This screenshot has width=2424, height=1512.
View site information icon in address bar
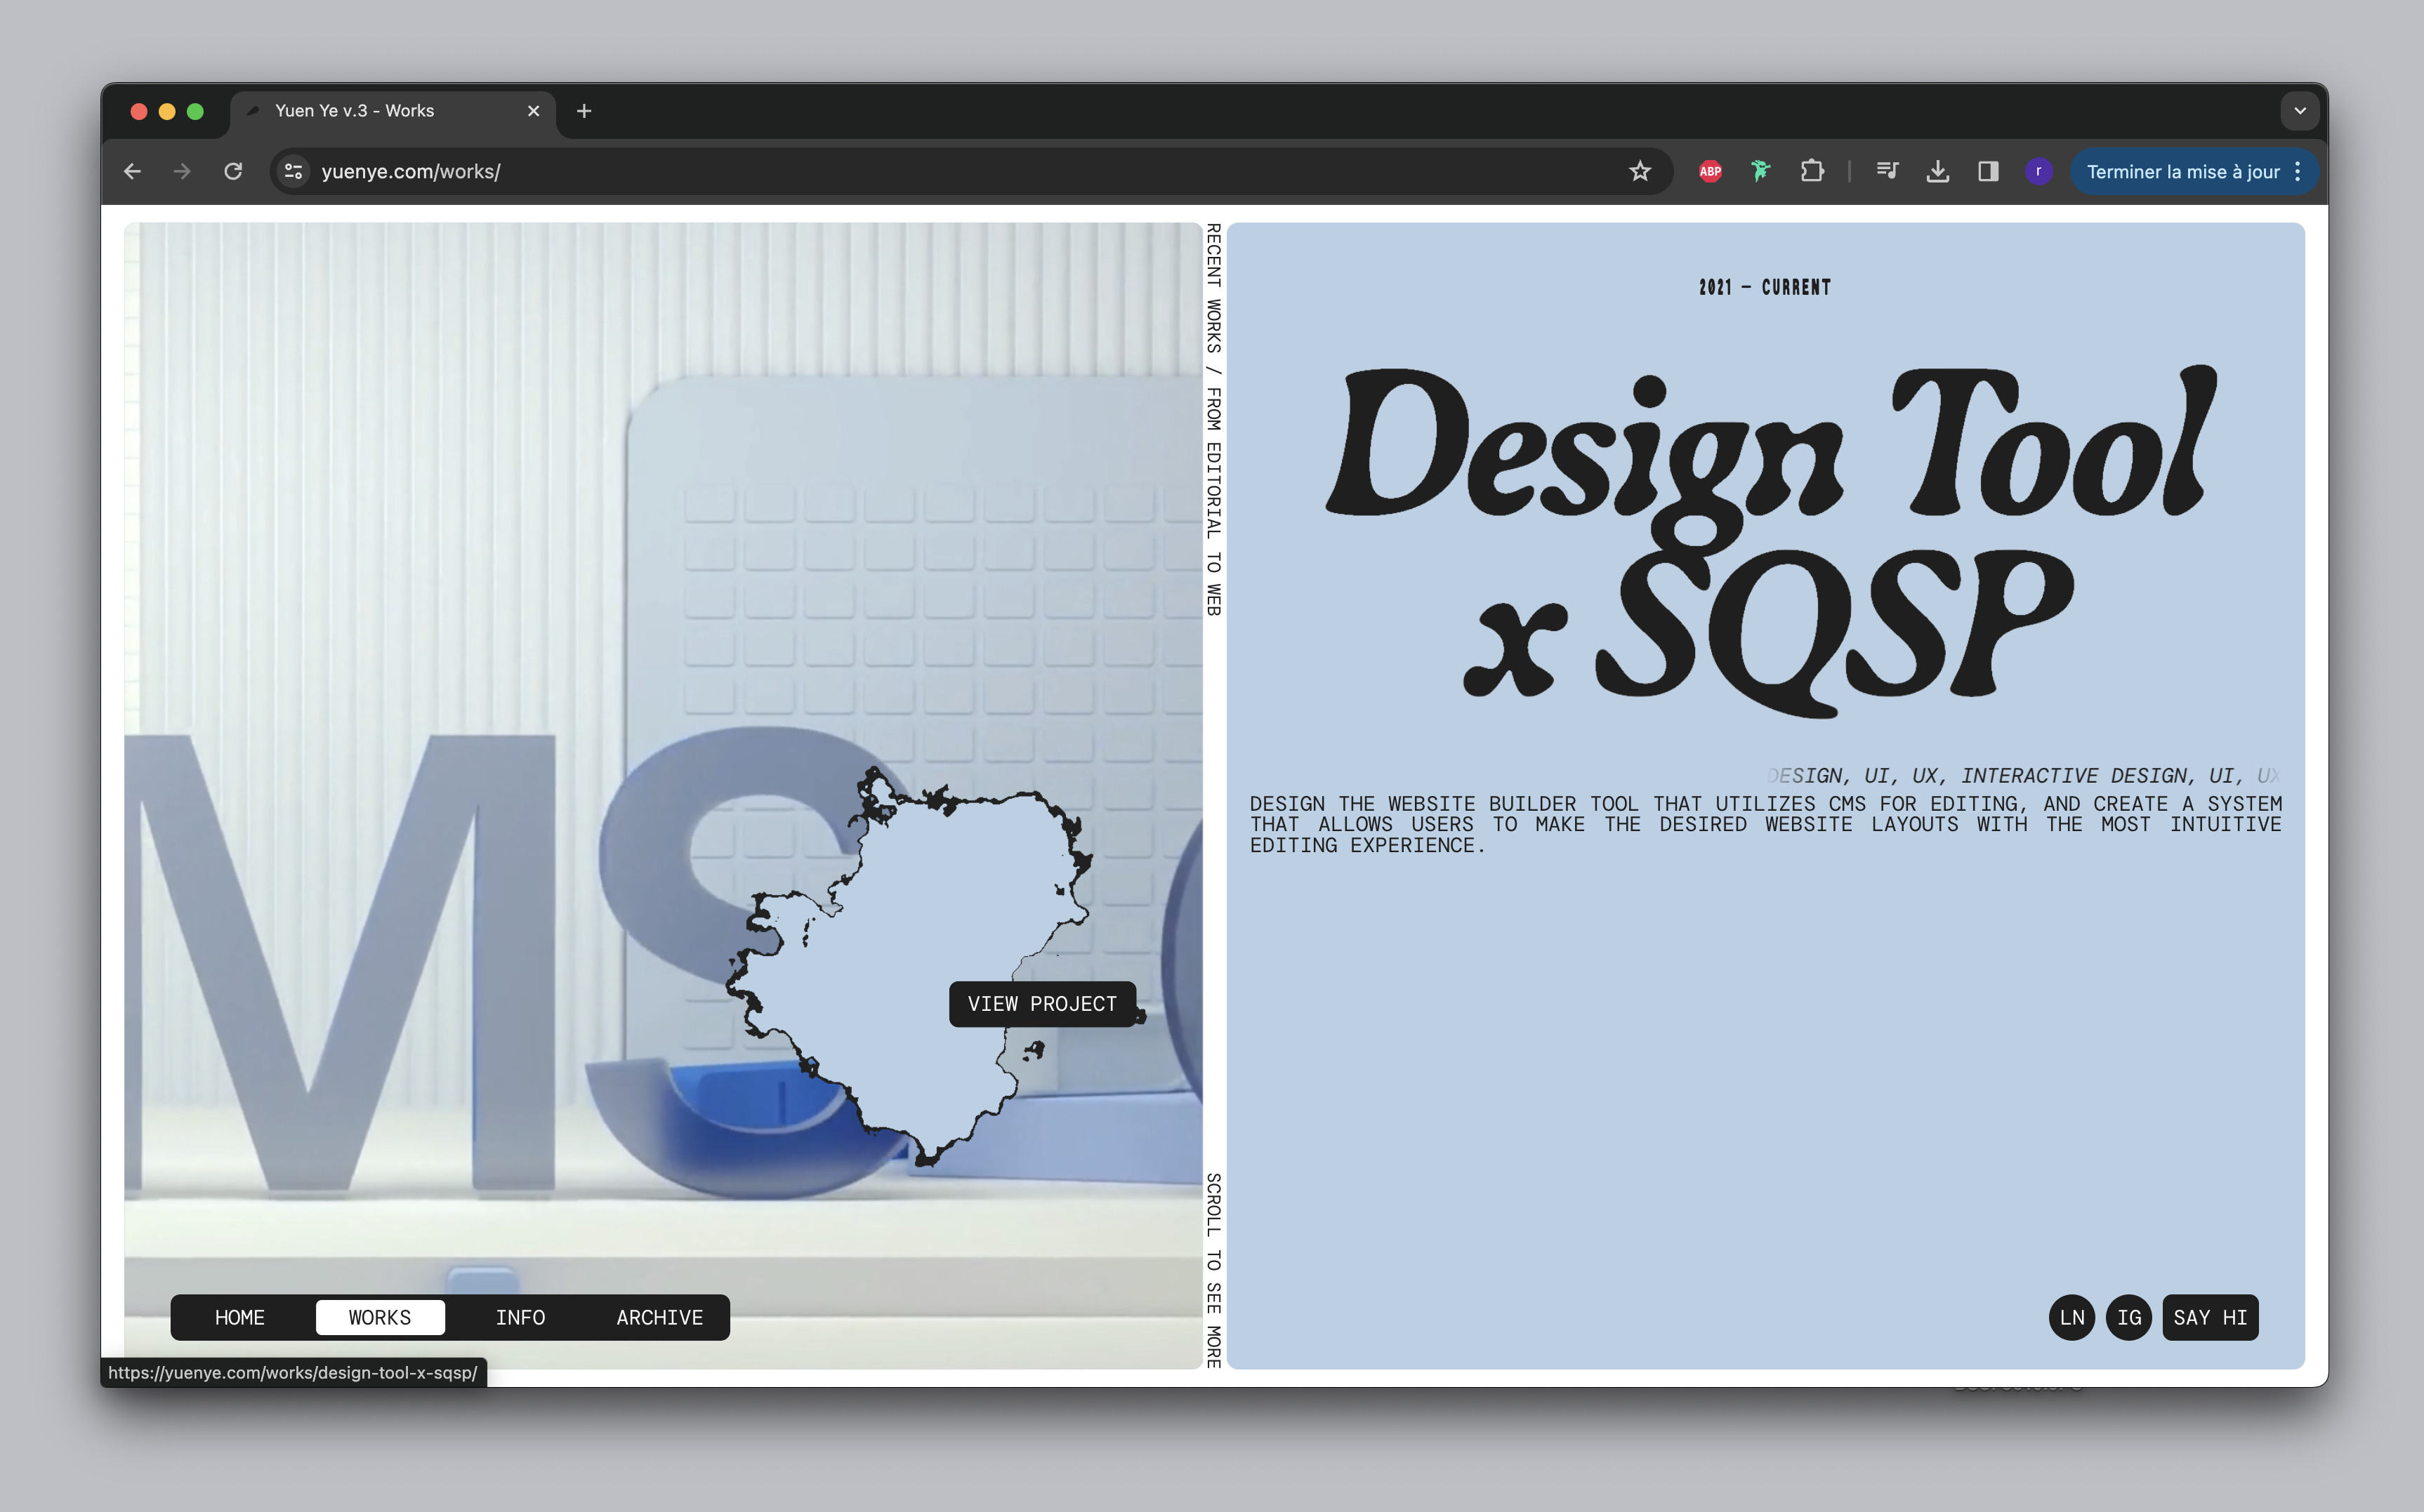[x=293, y=171]
